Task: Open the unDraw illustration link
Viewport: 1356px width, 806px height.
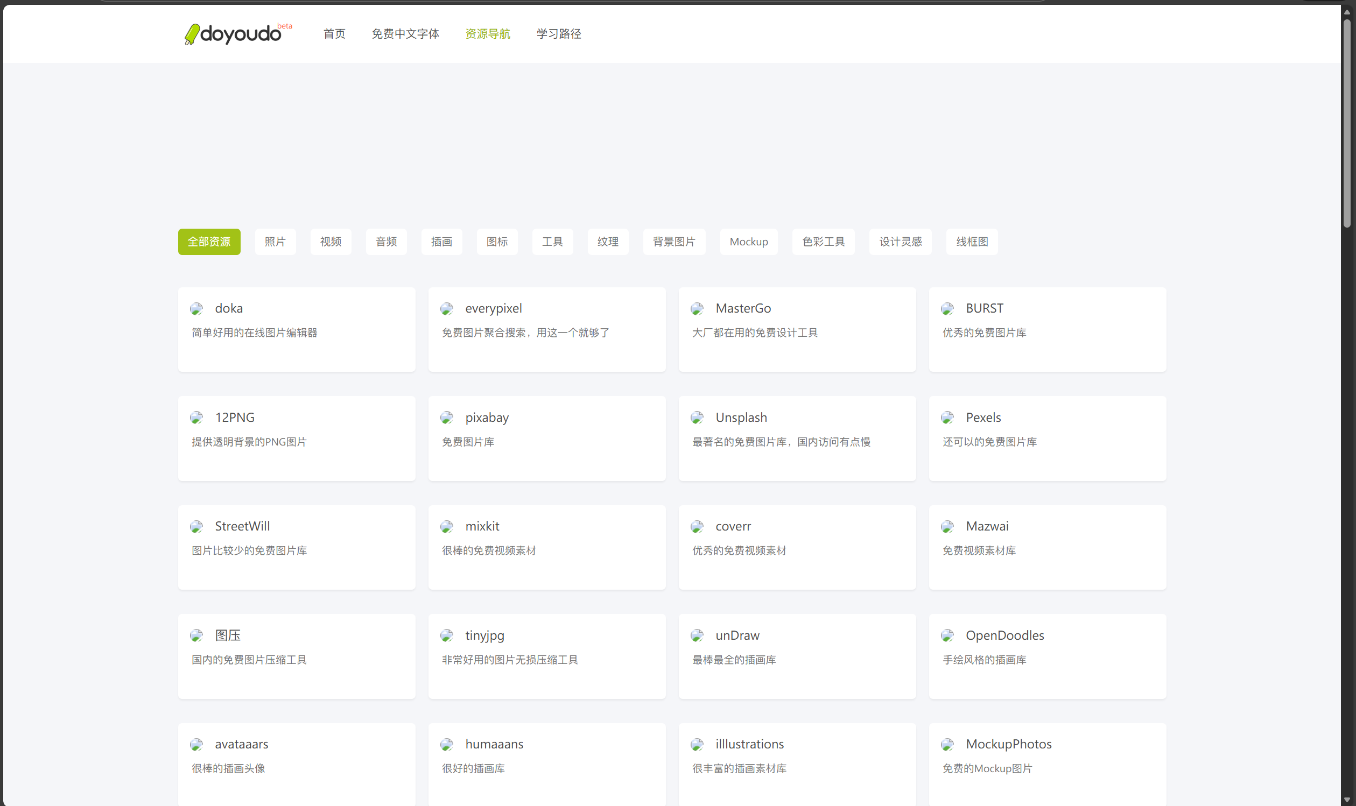Action: [x=736, y=635]
